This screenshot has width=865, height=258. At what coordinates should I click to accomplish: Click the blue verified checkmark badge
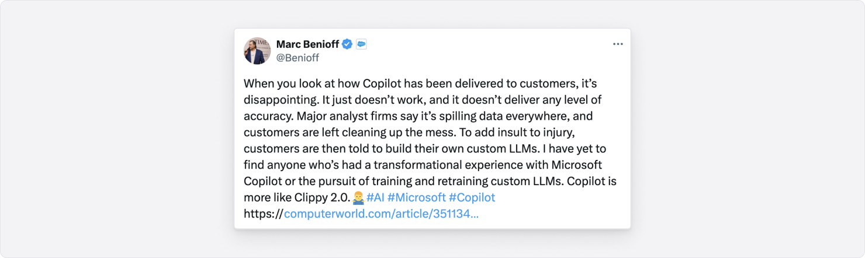pyautogui.click(x=347, y=44)
